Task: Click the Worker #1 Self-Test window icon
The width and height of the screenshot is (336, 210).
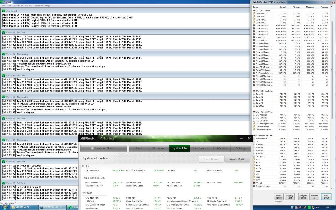Action: [3, 32]
